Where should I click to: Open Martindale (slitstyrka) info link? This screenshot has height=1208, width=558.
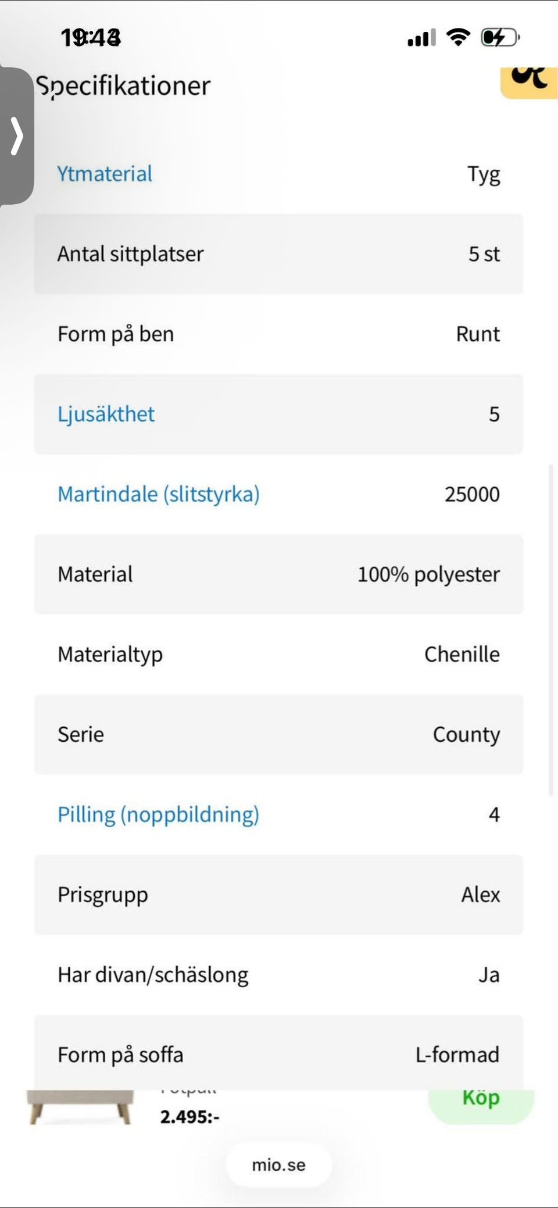click(158, 494)
